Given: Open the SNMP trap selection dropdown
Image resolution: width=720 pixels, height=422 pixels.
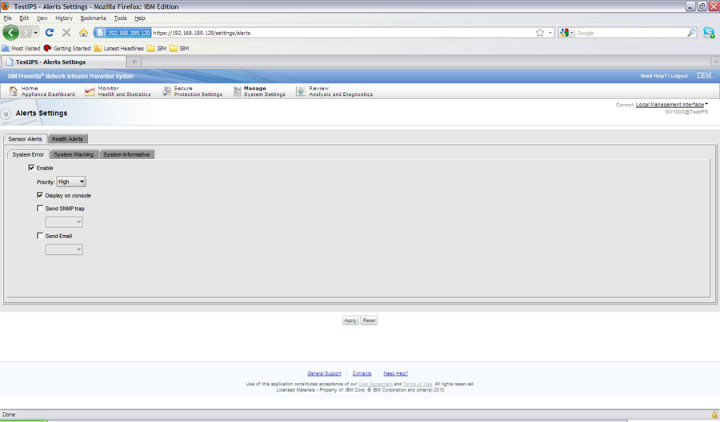Looking at the screenshot, I should pos(64,222).
